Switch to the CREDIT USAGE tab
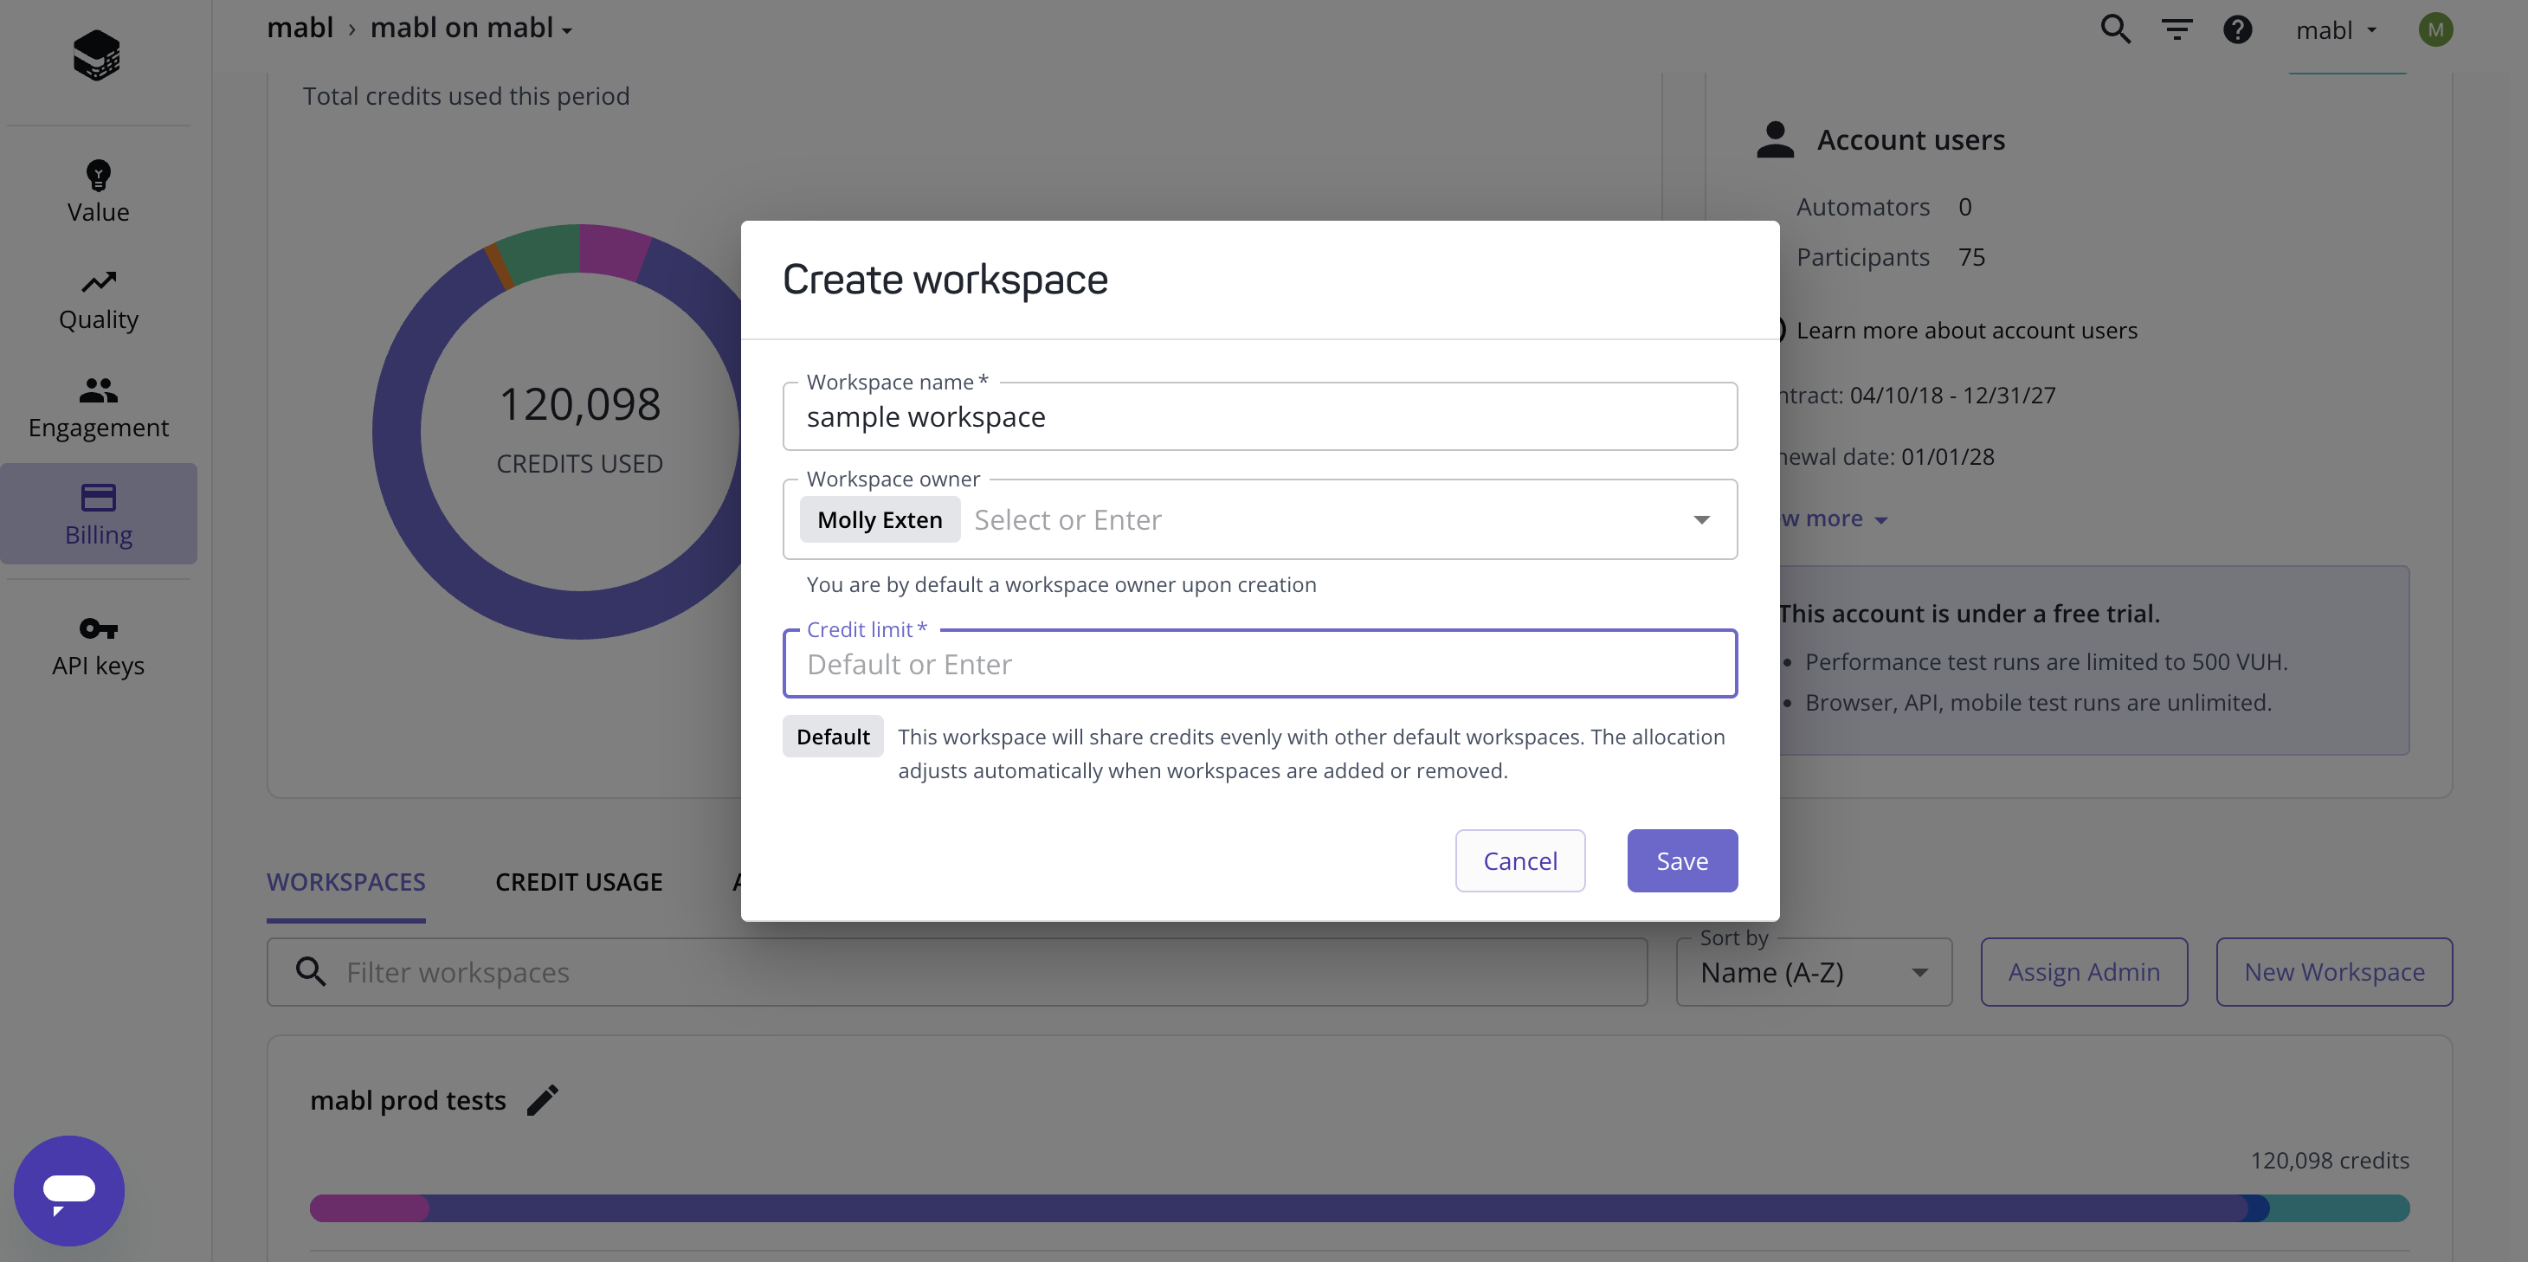 coord(579,881)
